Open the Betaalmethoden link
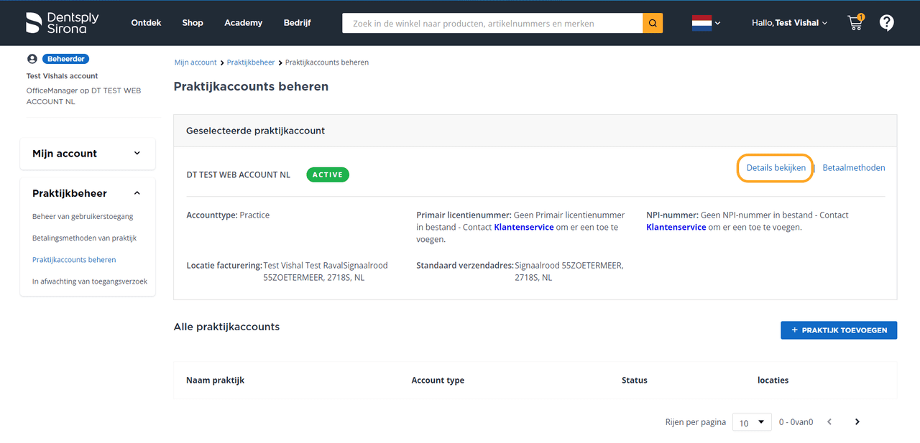This screenshot has height=443, width=920. click(x=853, y=168)
